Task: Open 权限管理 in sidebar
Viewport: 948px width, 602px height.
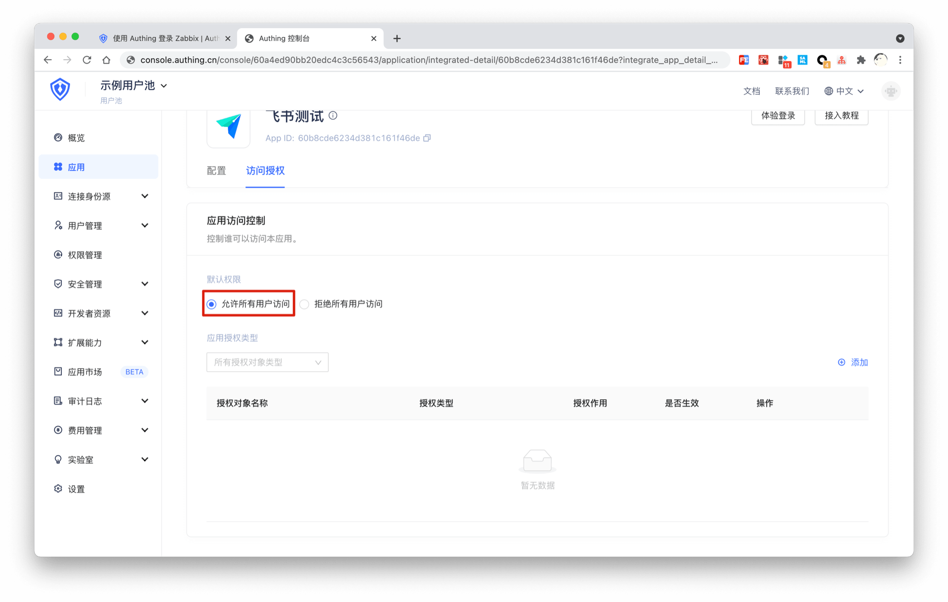Action: coord(84,255)
